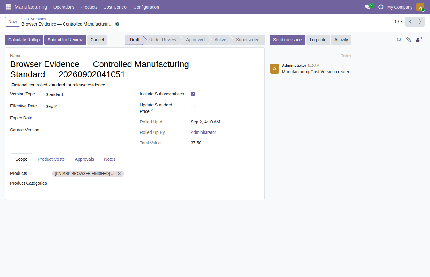Screen dimensions: 430x277
Task: Open the Configuration menu
Action: (146, 7)
